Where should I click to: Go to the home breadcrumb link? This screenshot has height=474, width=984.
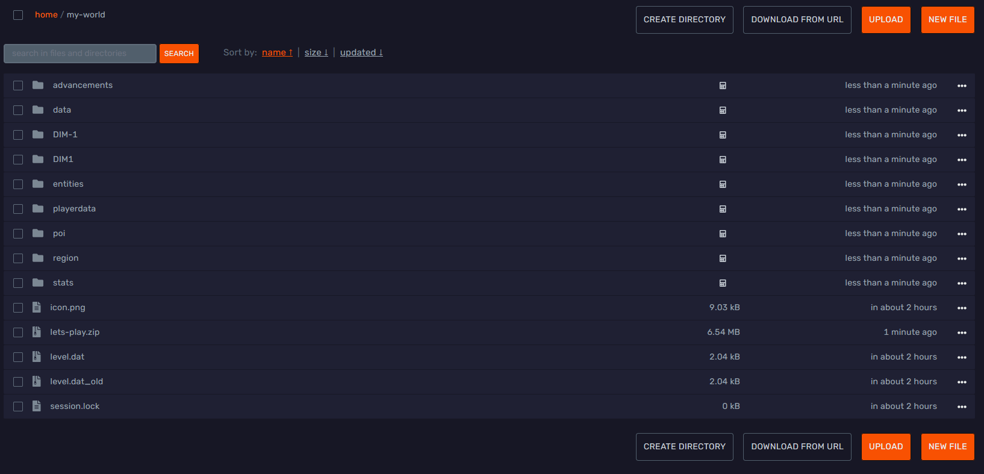click(x=46, y=14)
